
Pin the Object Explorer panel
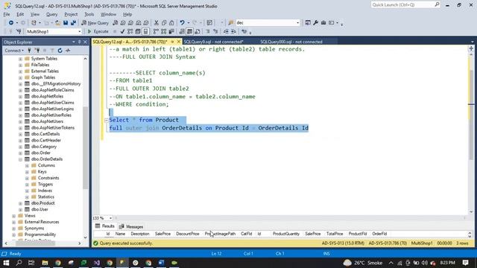click(80, 42)
